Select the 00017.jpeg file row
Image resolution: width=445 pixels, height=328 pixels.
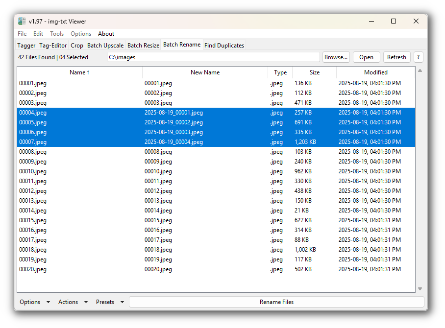click(x=216, y=240)
